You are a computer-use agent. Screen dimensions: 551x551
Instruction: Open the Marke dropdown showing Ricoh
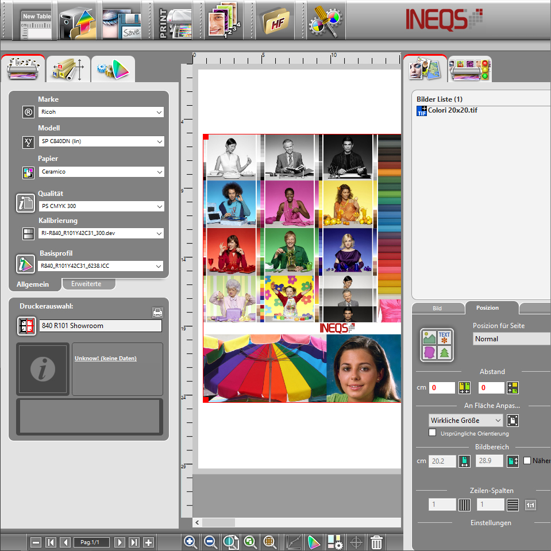[x=101, y=112]
